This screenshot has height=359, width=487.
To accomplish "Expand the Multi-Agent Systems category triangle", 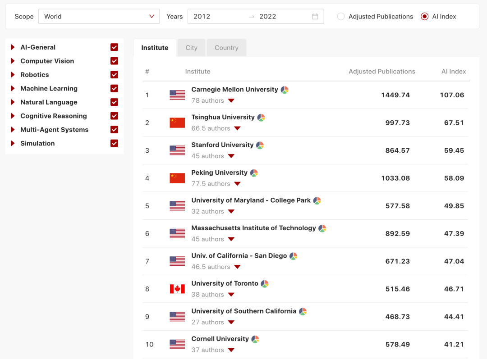I will pyautogui.click(x=13, y=129).
